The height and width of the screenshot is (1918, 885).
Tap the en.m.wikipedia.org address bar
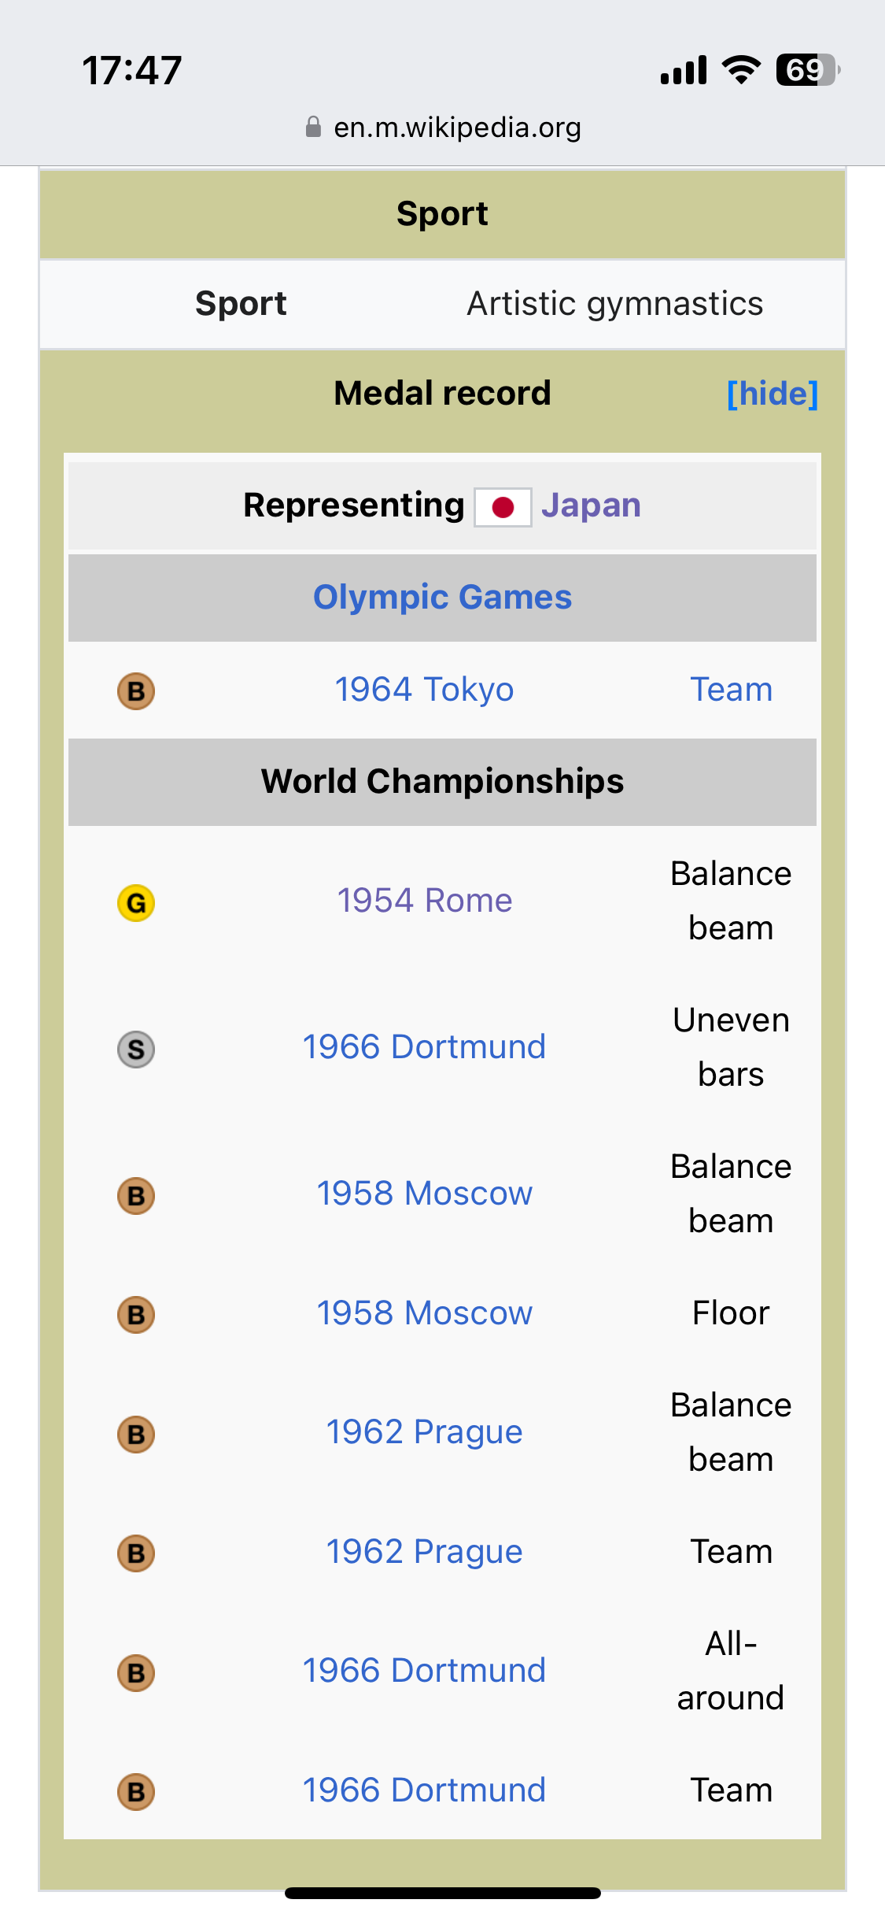click(443, 127)
